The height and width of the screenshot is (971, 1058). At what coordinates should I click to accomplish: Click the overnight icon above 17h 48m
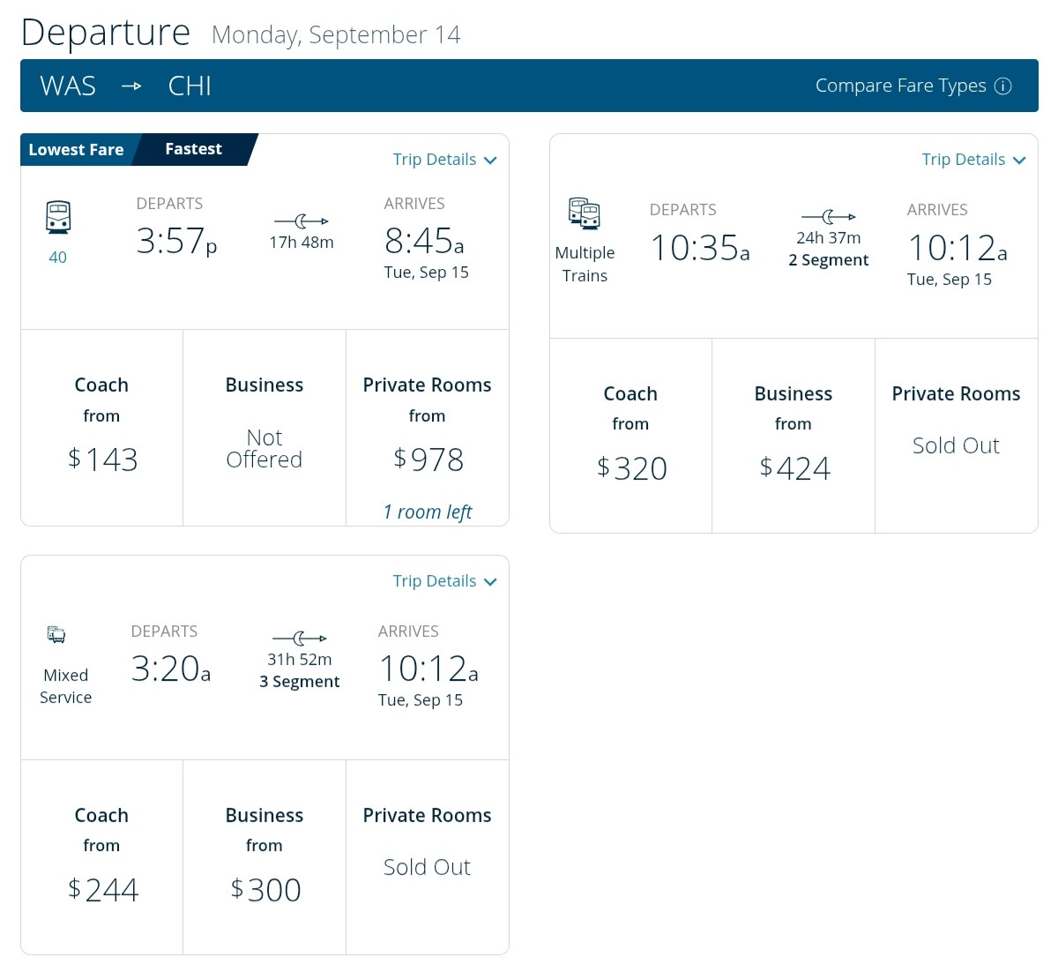[302, 220]
